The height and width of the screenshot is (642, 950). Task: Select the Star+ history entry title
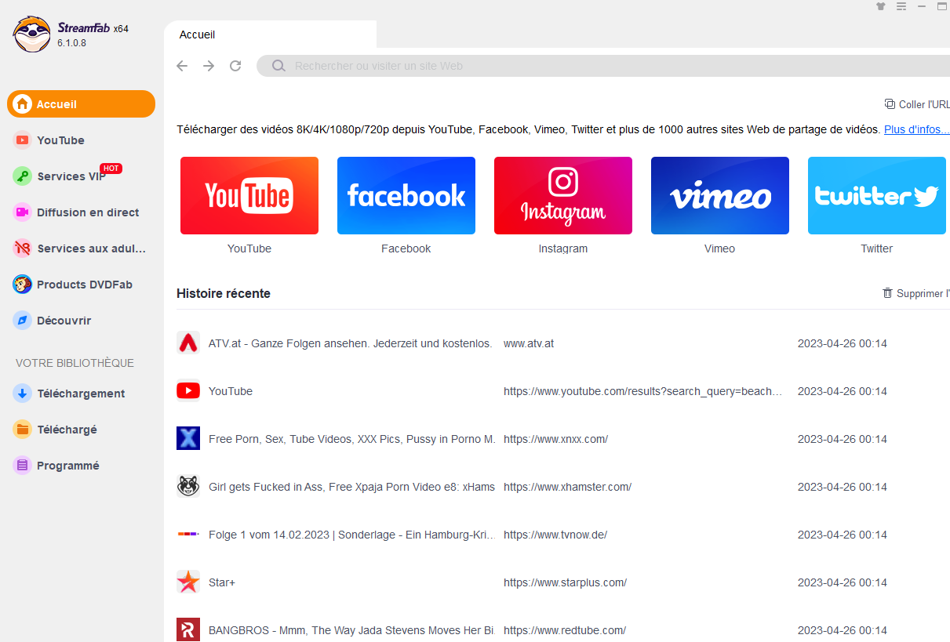click(x=222, y=582)
